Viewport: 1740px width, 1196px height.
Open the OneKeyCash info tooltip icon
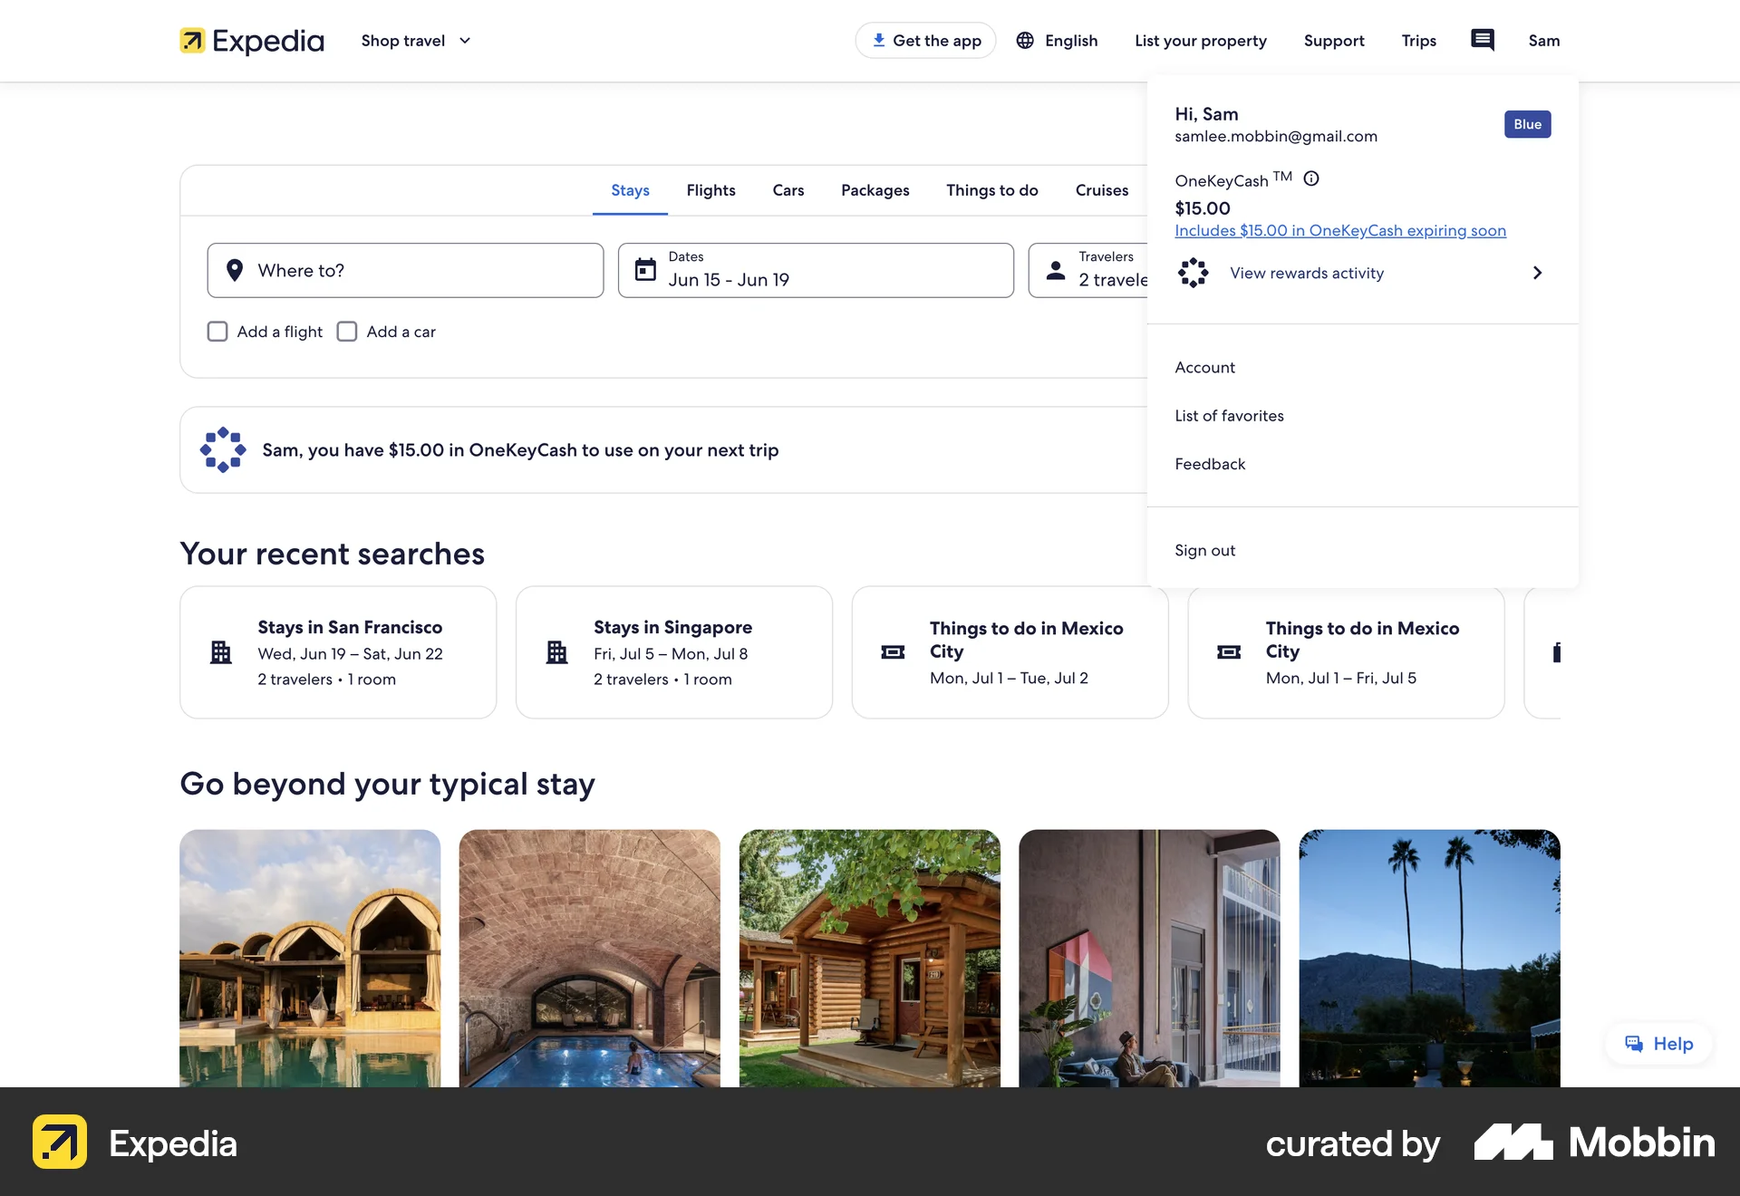(x=1311, y=178)
